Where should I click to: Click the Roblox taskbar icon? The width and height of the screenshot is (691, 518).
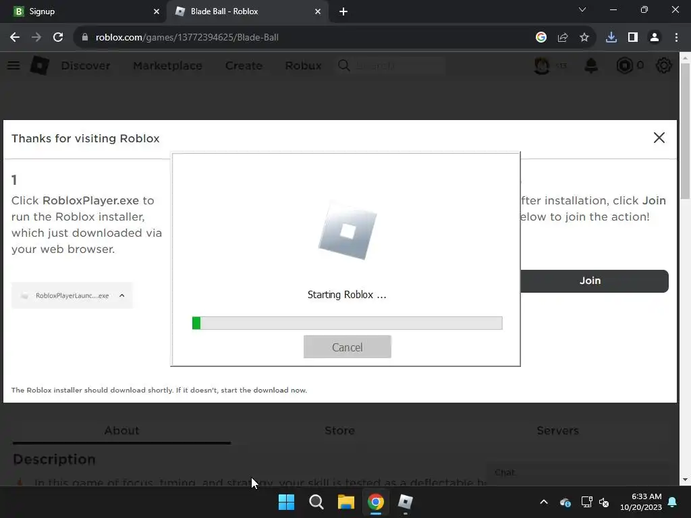point(405,502)
